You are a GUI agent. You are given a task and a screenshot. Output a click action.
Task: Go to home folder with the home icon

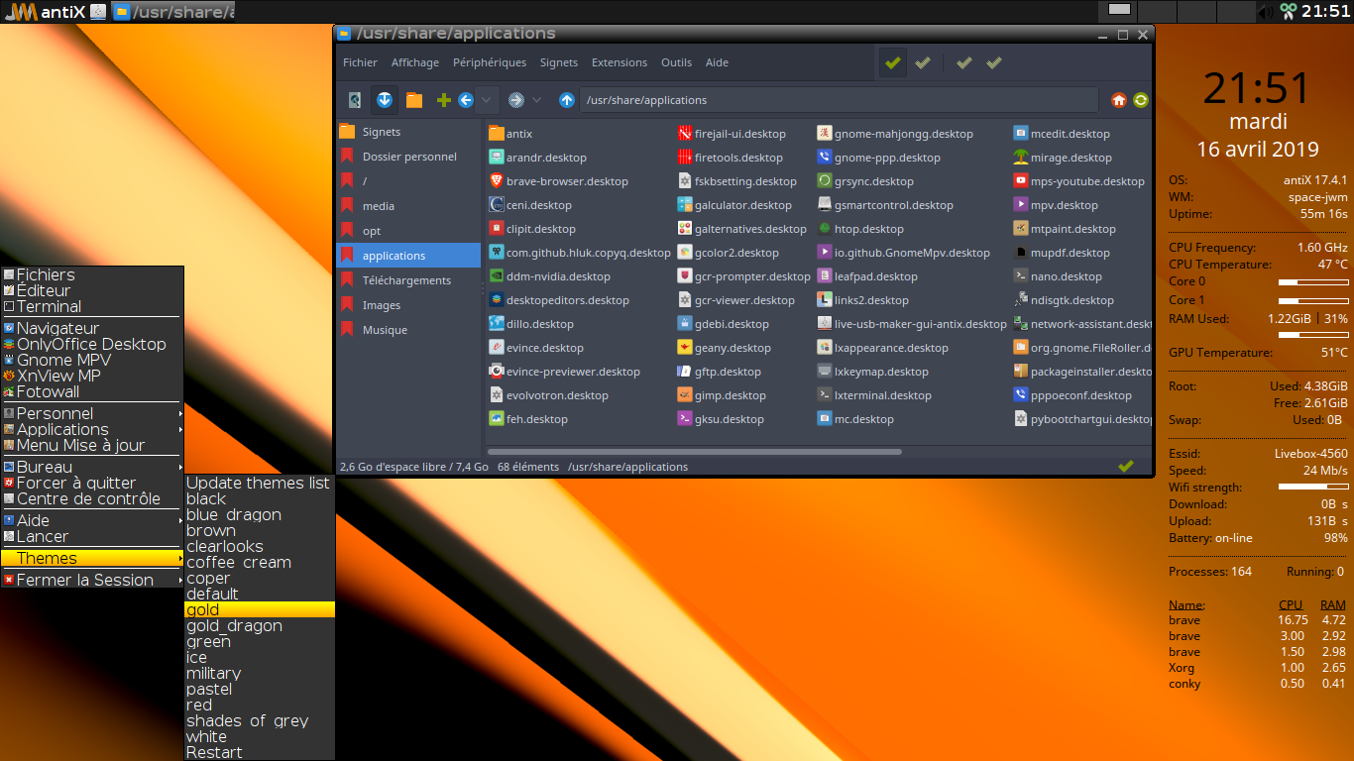pyautogui.click(x=1119, y=100)
